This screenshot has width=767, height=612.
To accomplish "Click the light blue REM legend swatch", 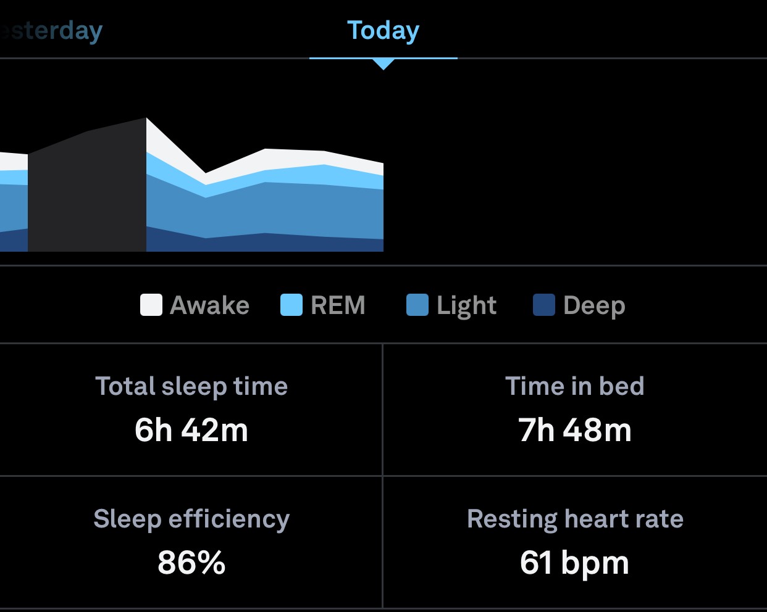I will click(x=291, y=305).
